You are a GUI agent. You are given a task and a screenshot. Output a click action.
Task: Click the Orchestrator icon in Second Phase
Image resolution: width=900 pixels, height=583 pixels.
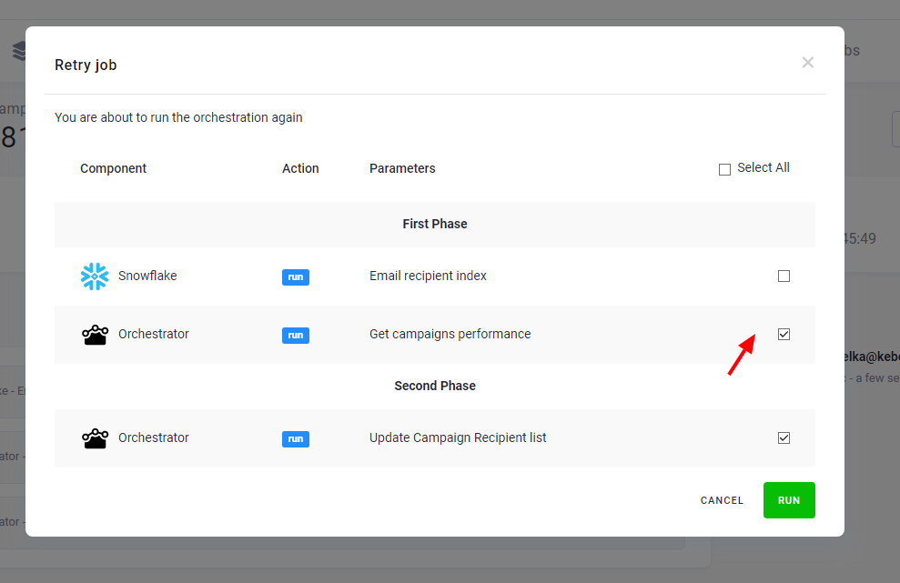[95, 437]
